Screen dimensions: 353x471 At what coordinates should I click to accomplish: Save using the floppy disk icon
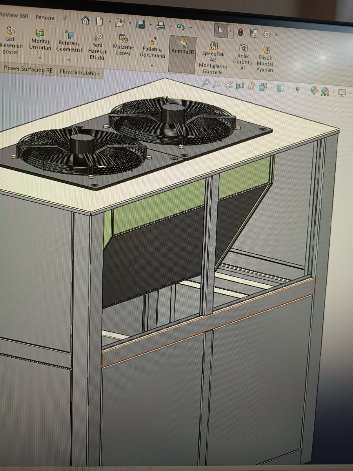[x=141, y=24]
